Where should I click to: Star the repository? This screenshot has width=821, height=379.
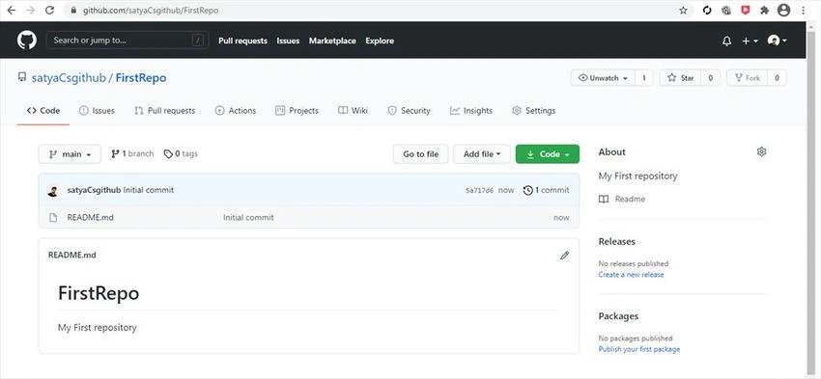coord(680,78)
